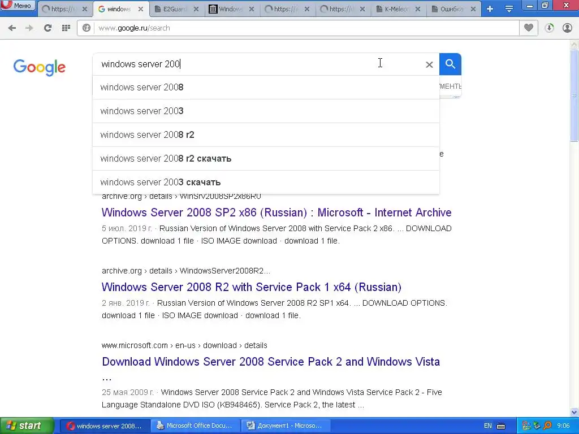Screen dimensions: 579x434
Task: Open 'Download Windows Server 2008 Service Pack 2' result
Action: click(271, 362)
